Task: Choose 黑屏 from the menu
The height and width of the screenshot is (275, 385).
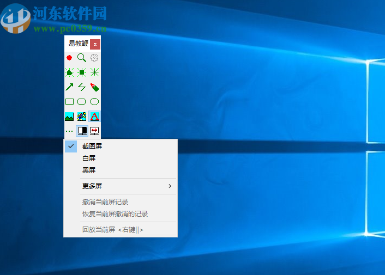Action: click(x=121, y=170)
